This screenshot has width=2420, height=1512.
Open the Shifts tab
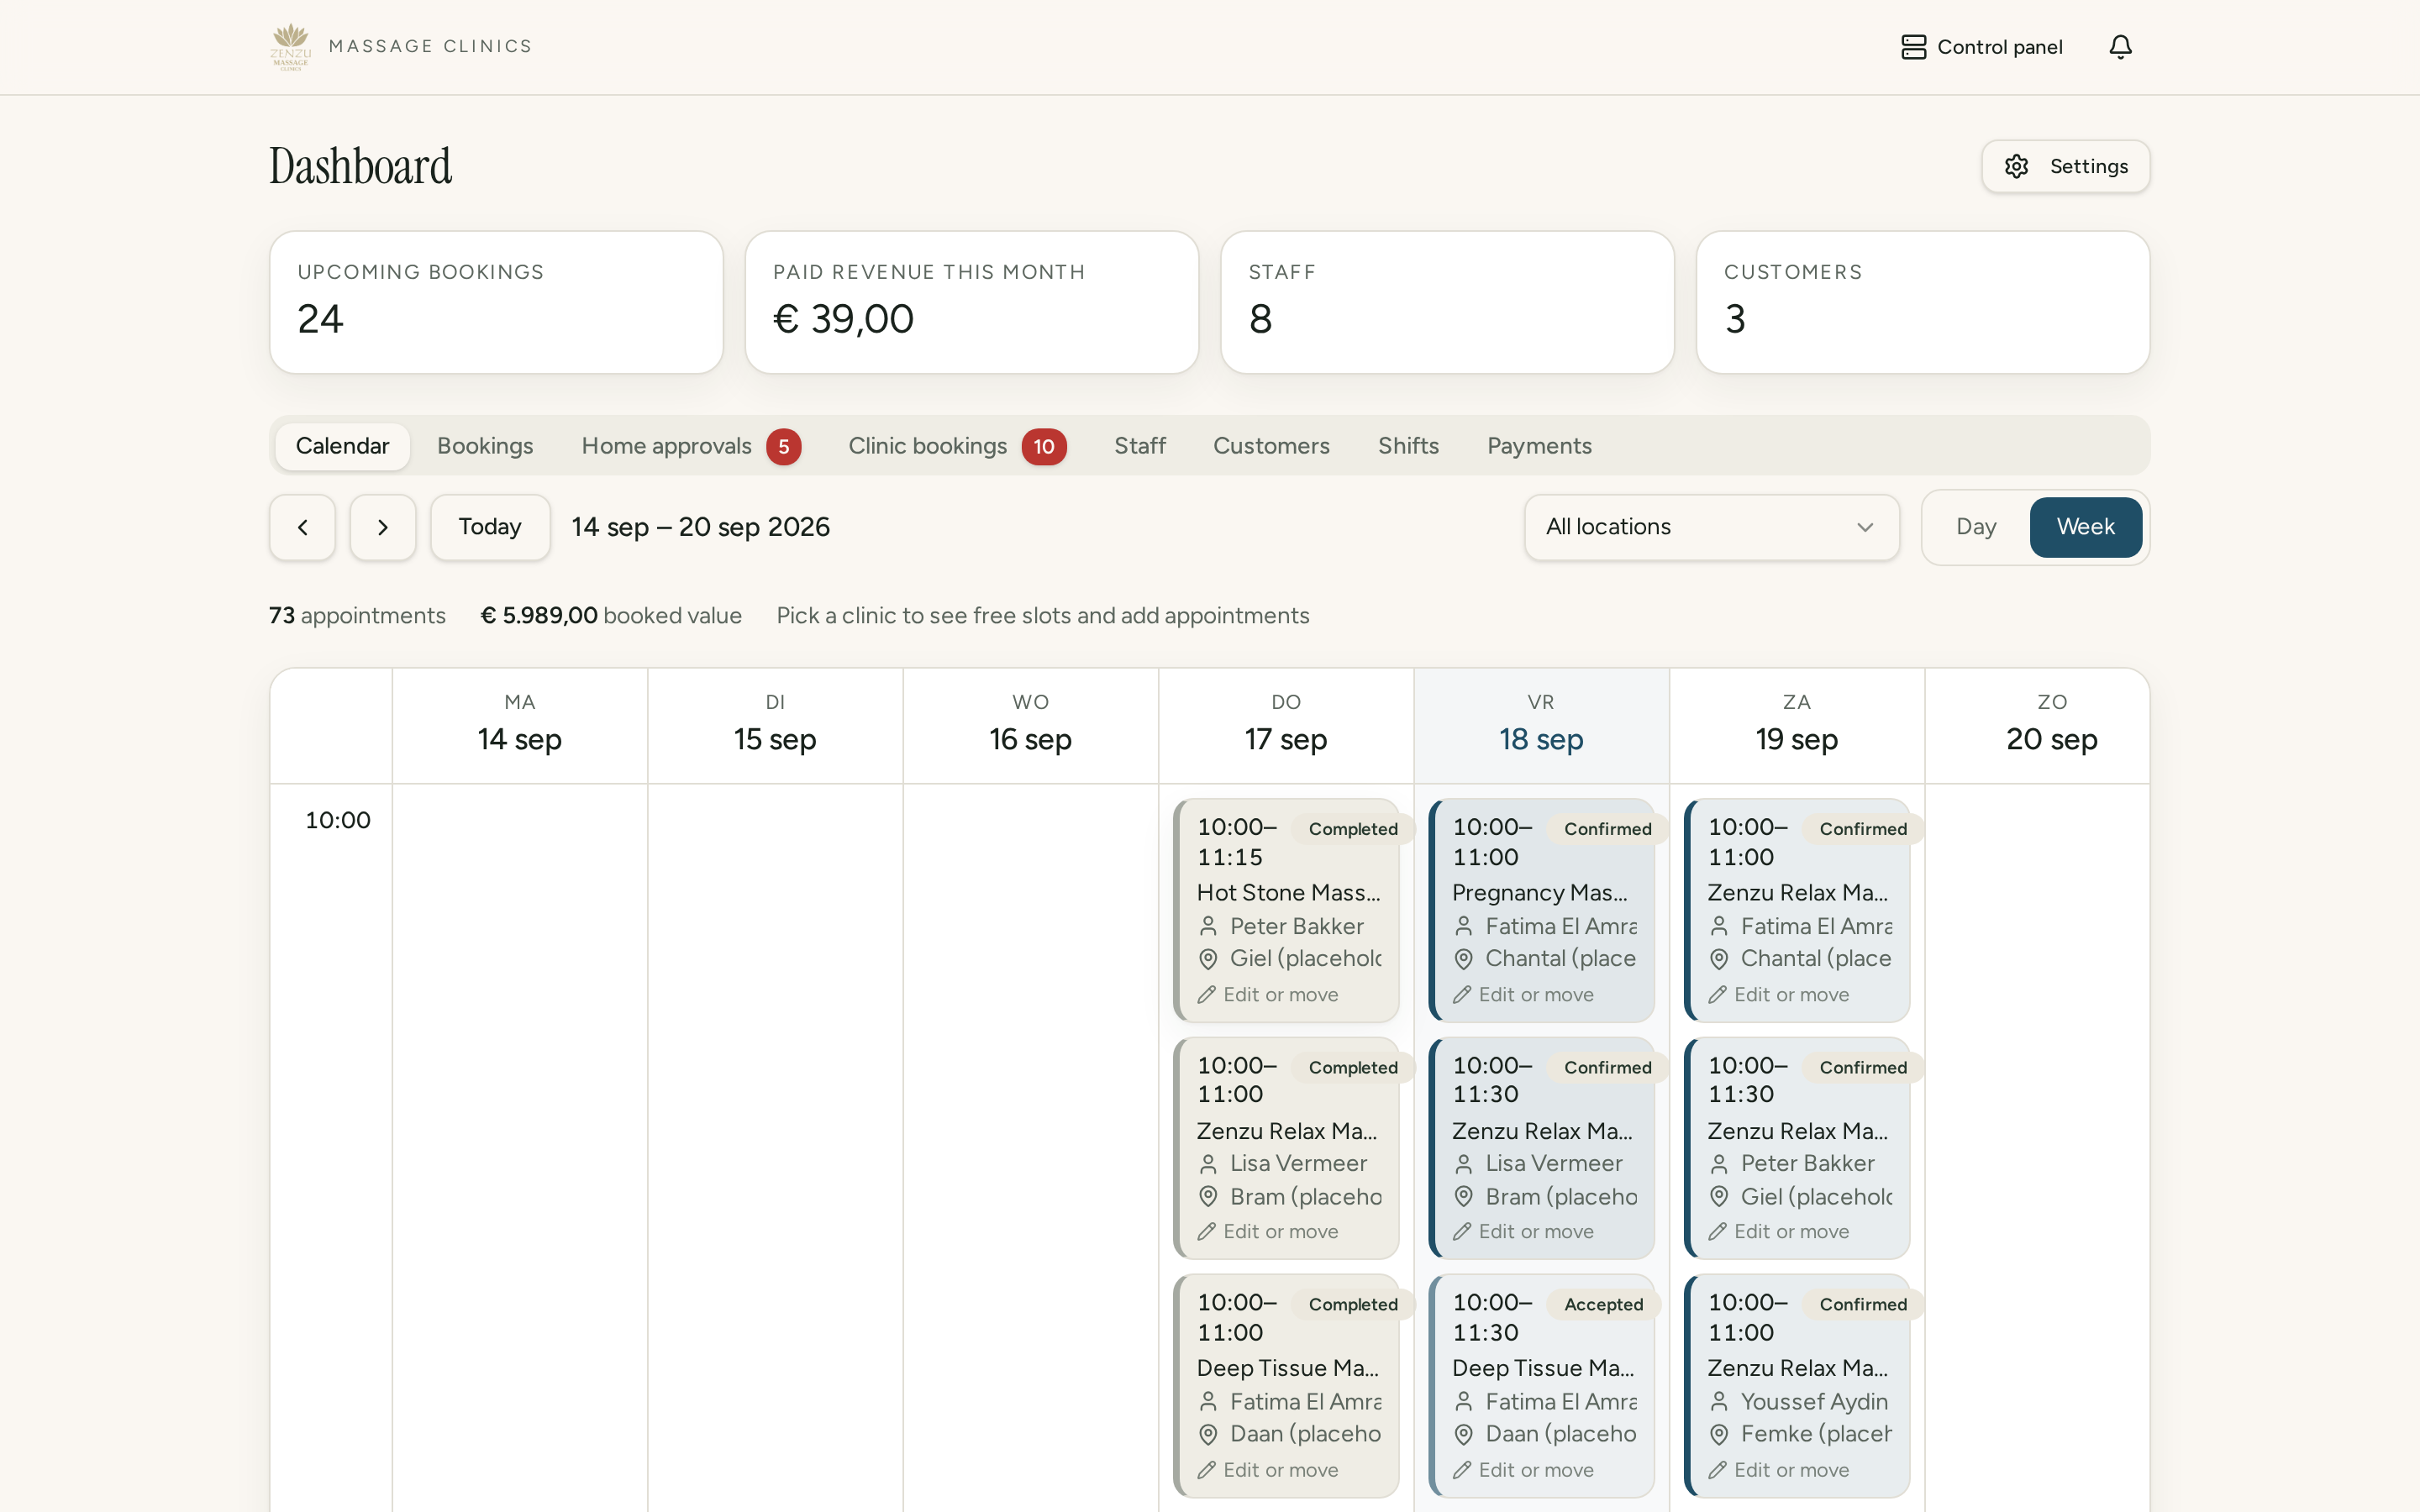point(1408,446)
